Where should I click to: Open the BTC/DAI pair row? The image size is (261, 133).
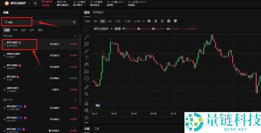point(40,78)
